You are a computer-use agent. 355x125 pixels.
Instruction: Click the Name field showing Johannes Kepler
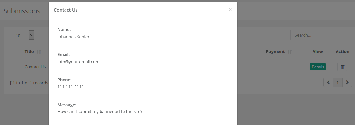point(143,33)
